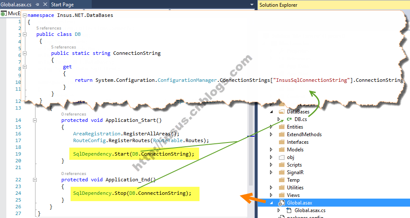
Task: Click the Global.asax file icon
Action: (281, 203)
